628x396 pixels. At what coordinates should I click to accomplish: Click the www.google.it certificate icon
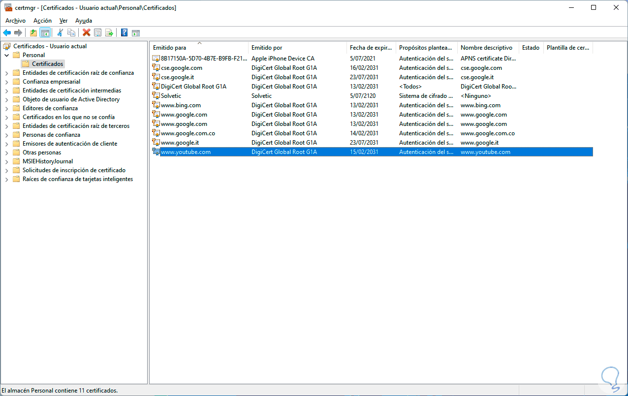[x=156, y=143]
